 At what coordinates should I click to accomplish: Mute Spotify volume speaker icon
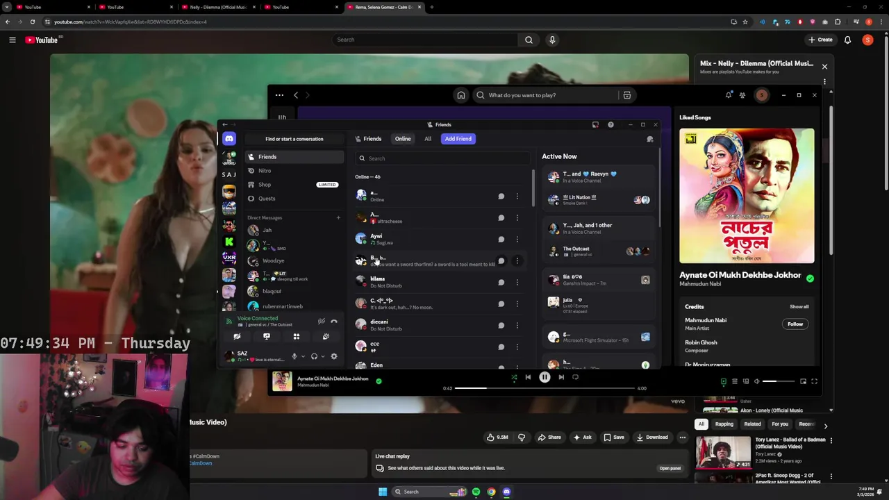point(757,381)
